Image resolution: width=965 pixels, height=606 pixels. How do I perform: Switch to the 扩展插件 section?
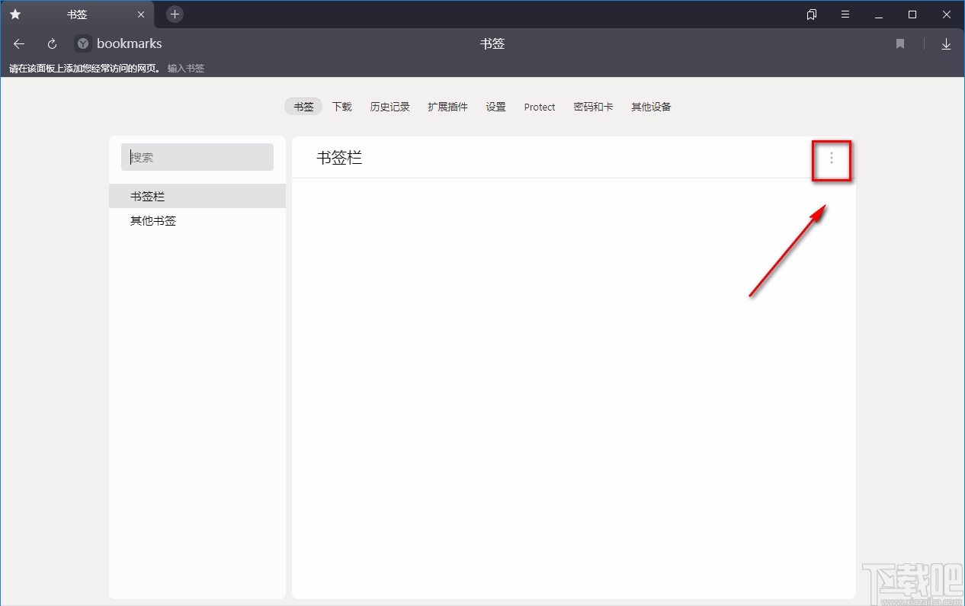(447, 107)
